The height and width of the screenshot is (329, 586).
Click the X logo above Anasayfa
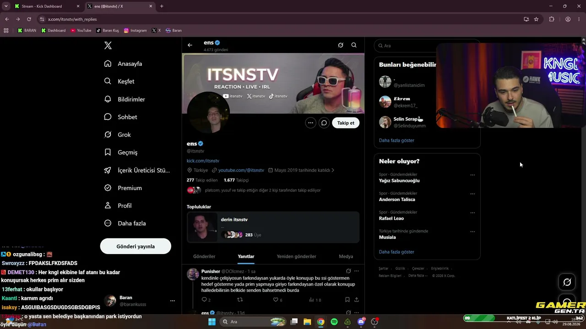[108, 45]
